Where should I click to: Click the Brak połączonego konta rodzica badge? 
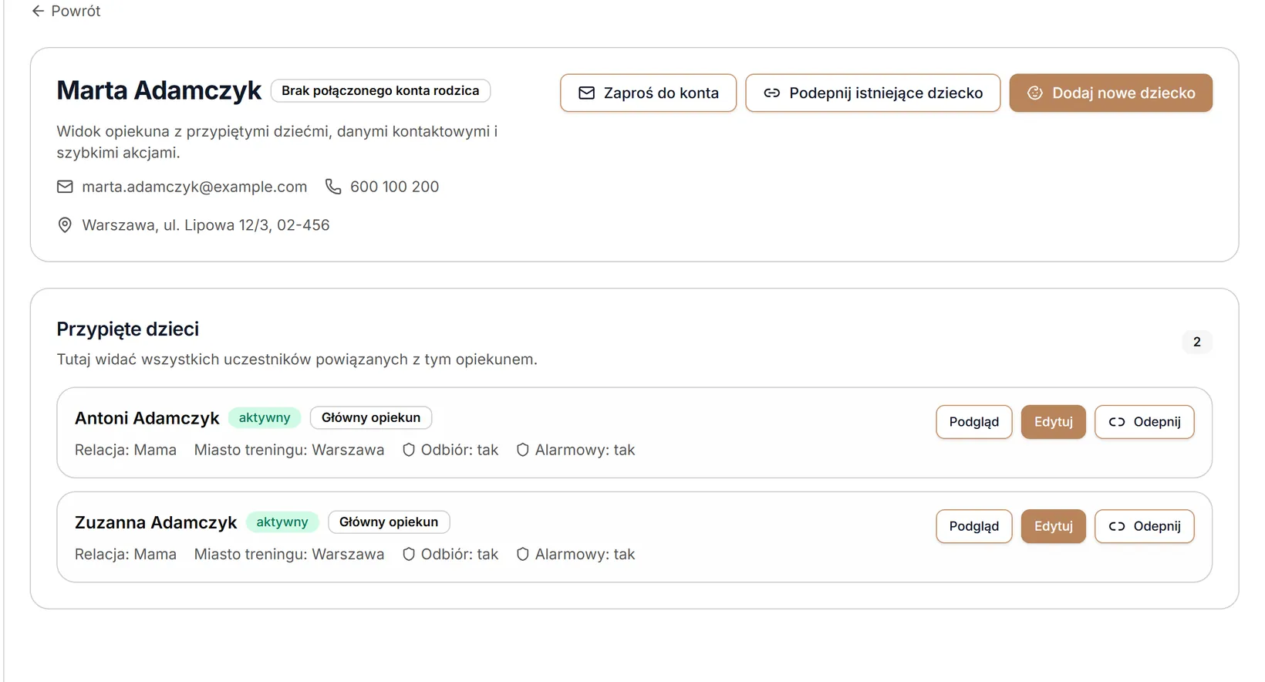click(x=380, y=91)
